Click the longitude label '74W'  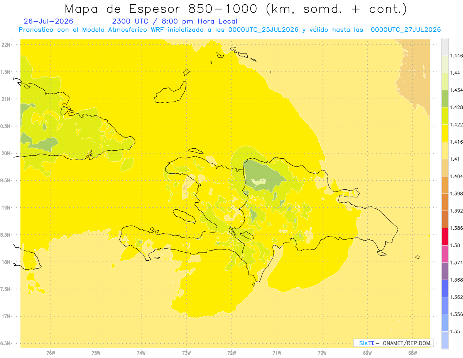[x=141, y=353]
